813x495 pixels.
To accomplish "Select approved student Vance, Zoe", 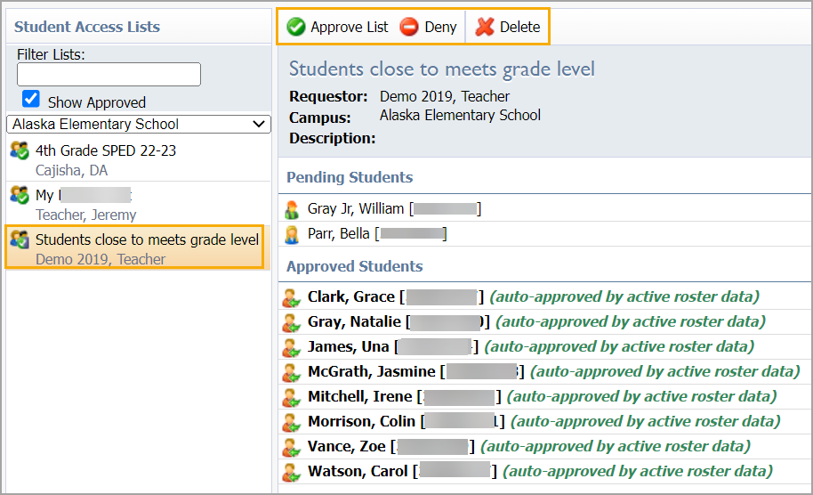I will pyautogui.click(x=347, y=446).
